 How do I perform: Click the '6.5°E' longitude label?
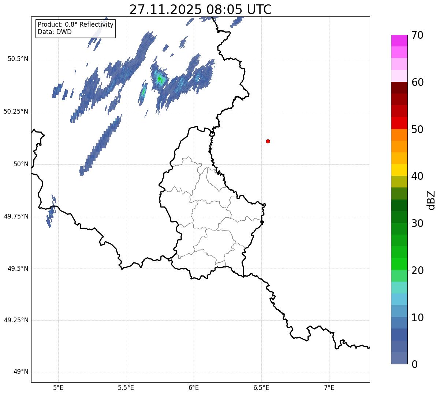(261, 388)
